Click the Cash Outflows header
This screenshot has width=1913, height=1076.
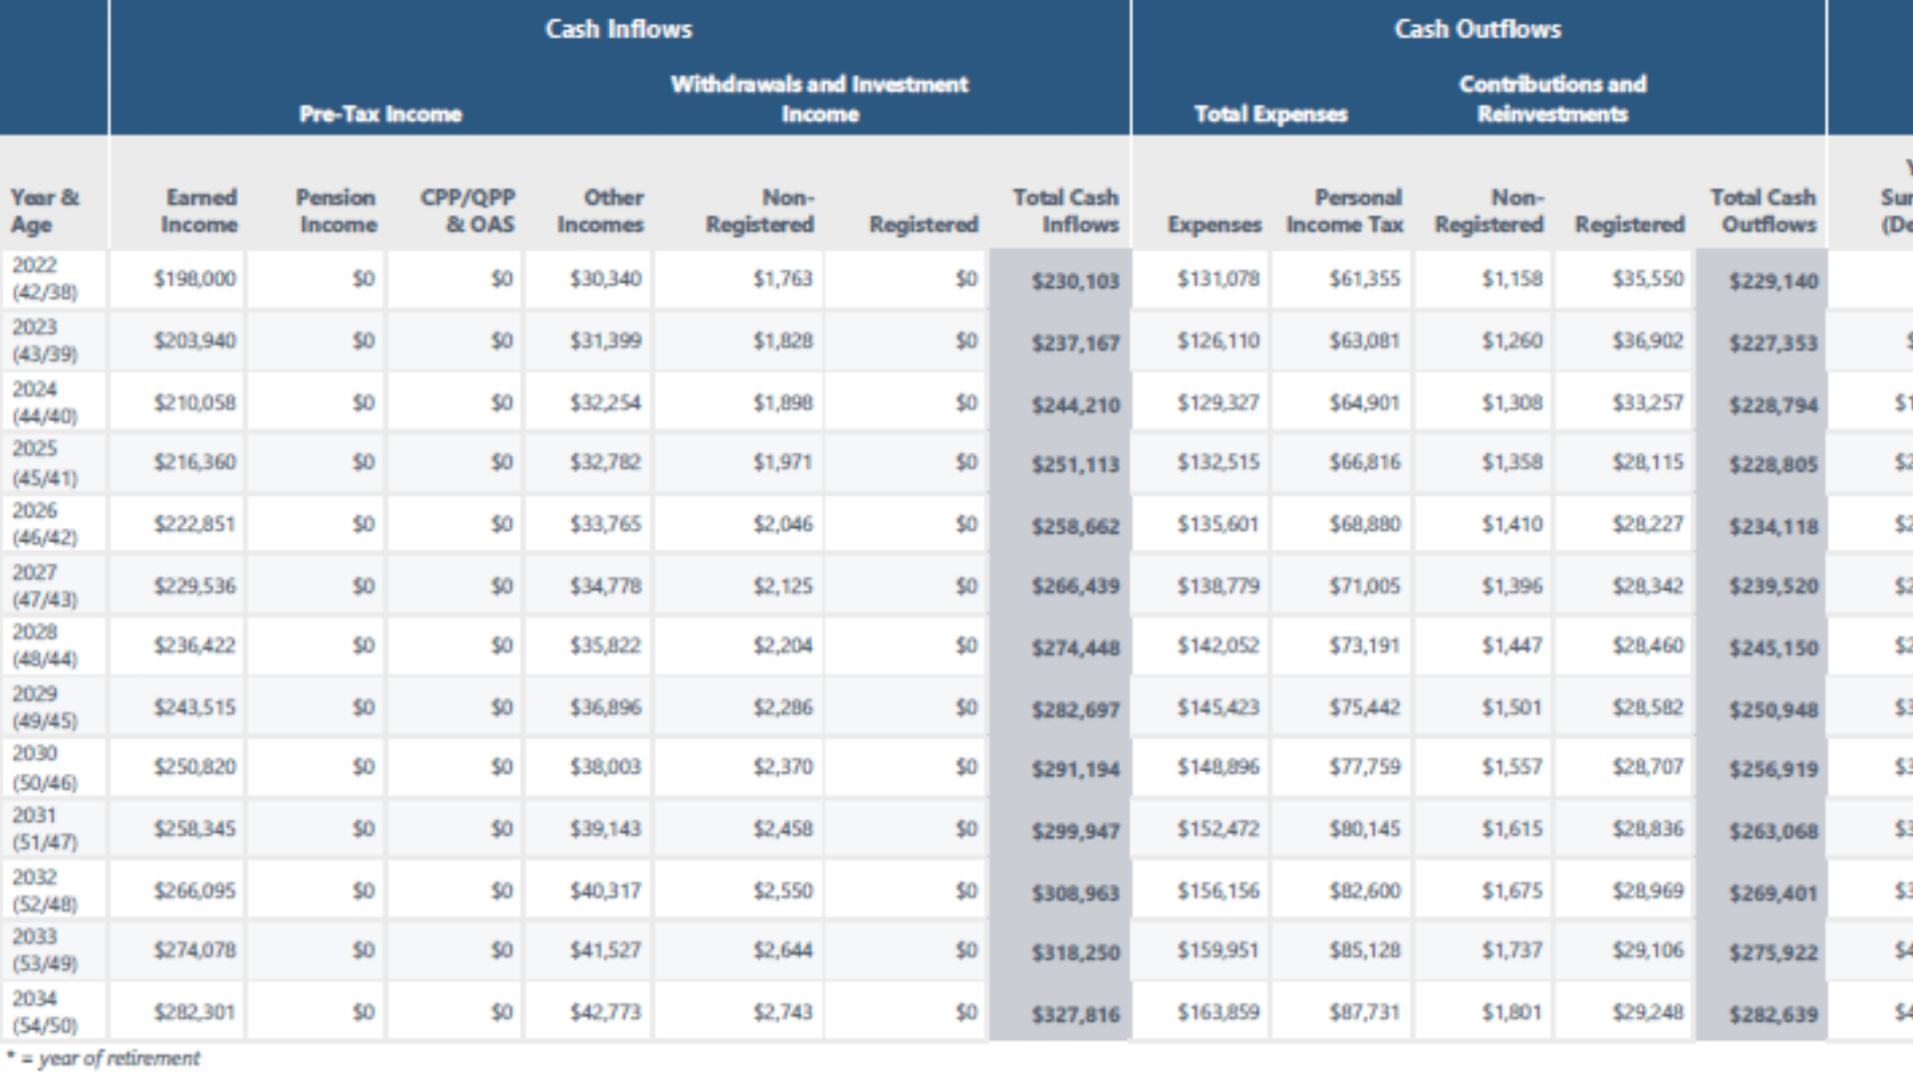point(1477,29)
